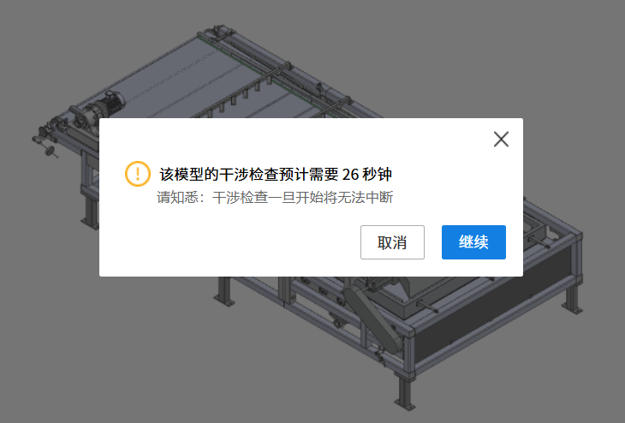Select the small handwheel at left end
The width and height of the screenshot is (625, 423).
click(x=50, y=152)
